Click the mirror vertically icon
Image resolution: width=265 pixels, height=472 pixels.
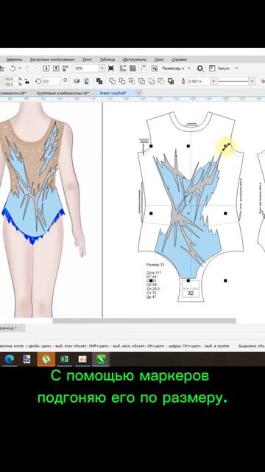87,81
